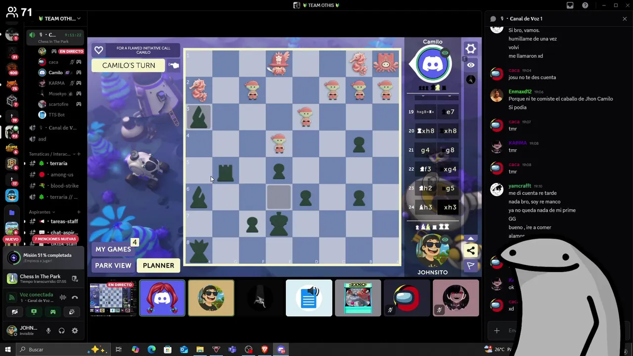
Task: Click the Among Us crewmate participant tile
Action: [407, 298]
